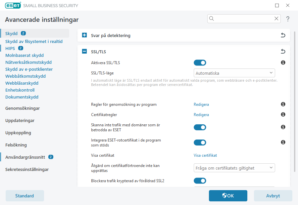The image size is (298, 205).
Task: Open help via the question mark icon
Action: point(288,19)
